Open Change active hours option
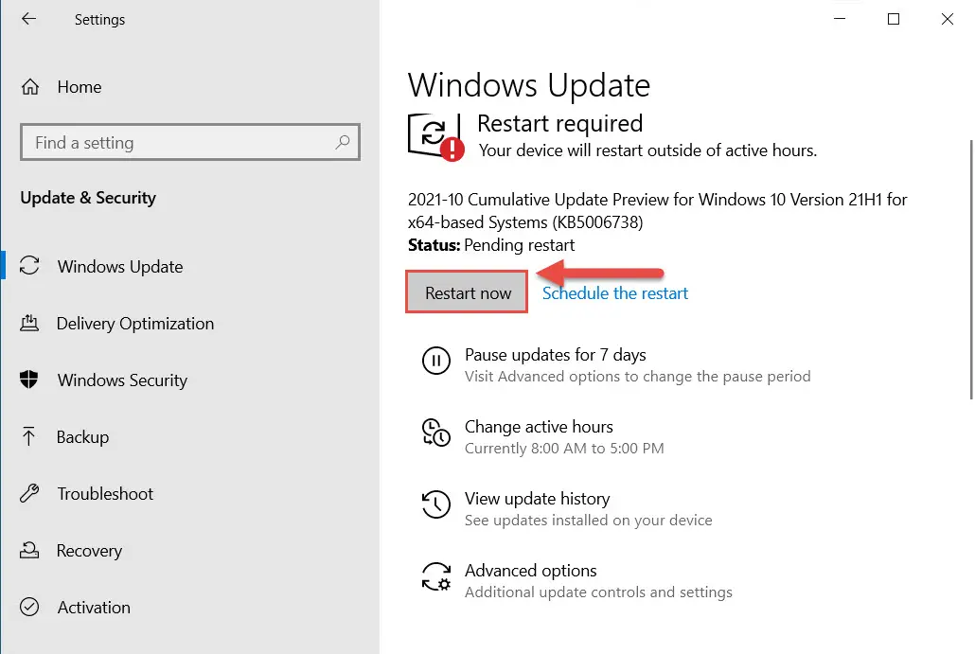This screenshot has width=975, height=654. [539, 427]
